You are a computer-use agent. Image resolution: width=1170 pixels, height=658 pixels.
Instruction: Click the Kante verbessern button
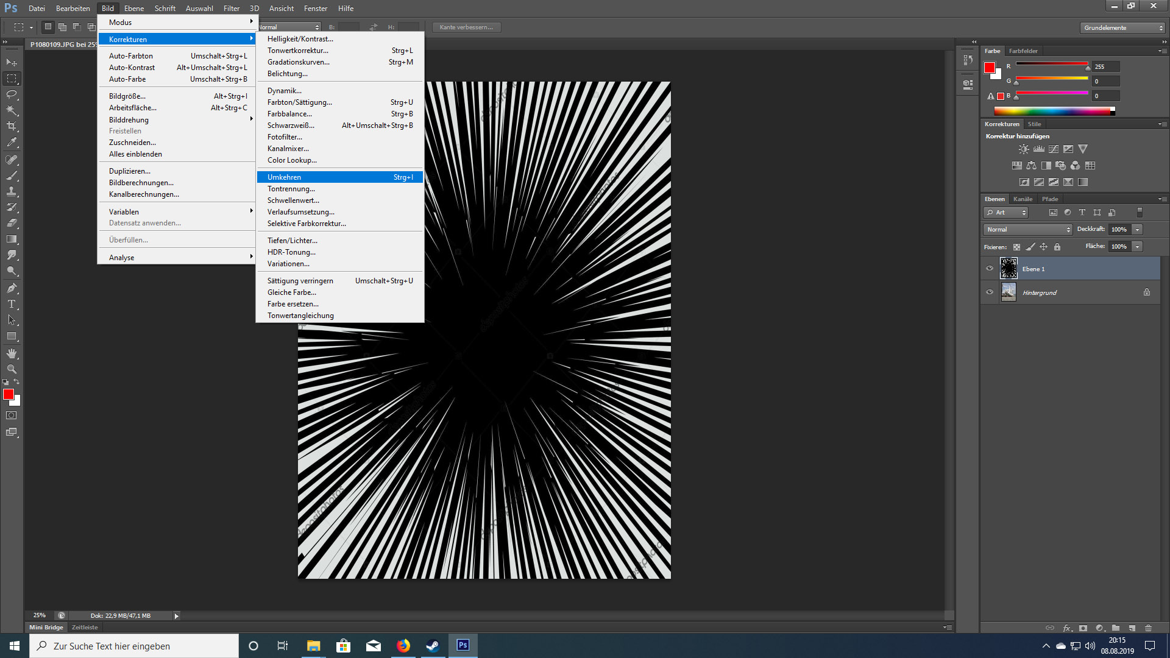466,27
